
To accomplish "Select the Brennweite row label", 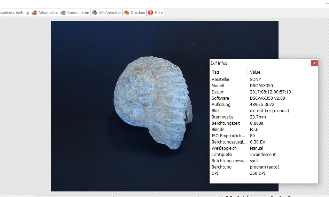I will (222, 117).
